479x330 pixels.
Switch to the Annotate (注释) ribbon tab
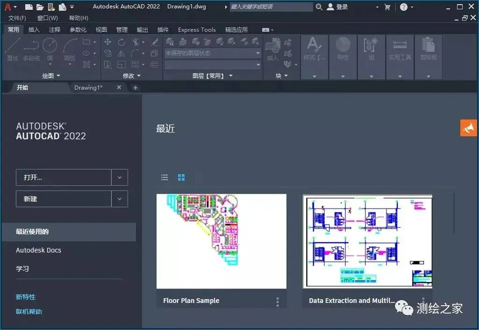point(55,29)
